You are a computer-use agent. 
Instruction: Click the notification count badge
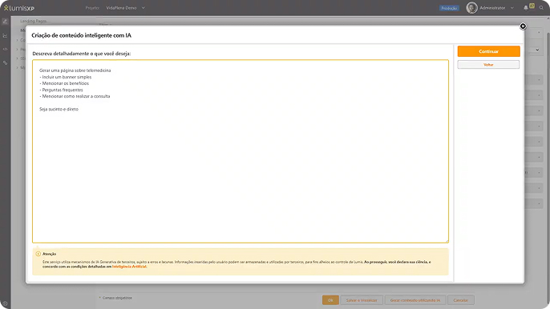coord(532,6)
